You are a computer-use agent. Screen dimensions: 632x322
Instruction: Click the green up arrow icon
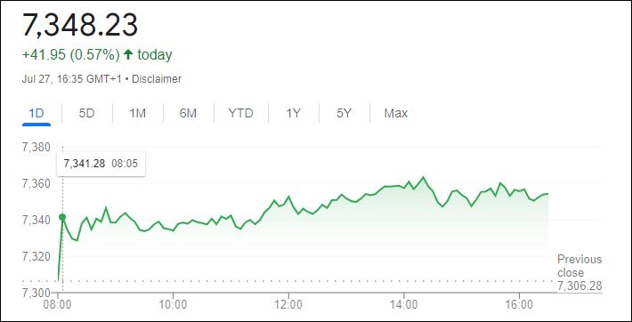tap(128, 54)
